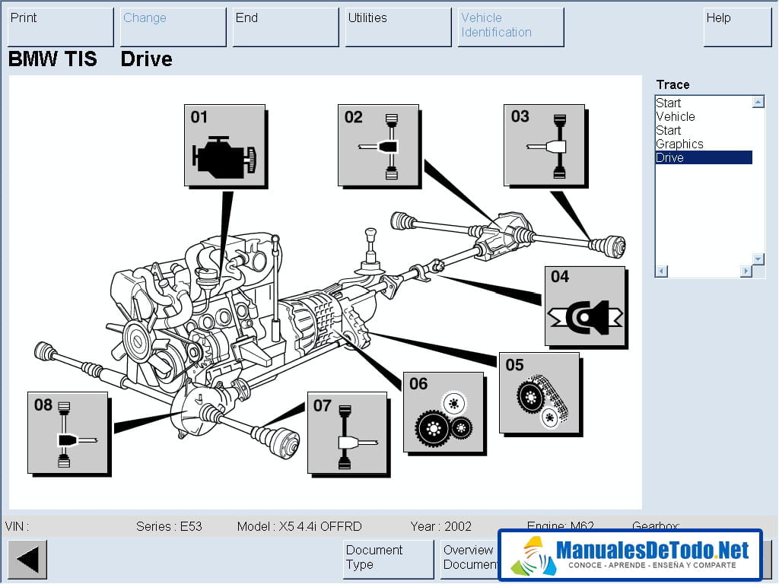Click the End button

coord(286,27)
